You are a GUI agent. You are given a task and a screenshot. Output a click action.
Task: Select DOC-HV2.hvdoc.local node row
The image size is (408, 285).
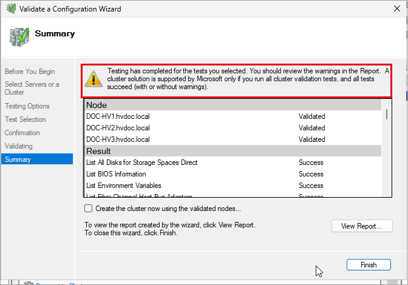233,128
